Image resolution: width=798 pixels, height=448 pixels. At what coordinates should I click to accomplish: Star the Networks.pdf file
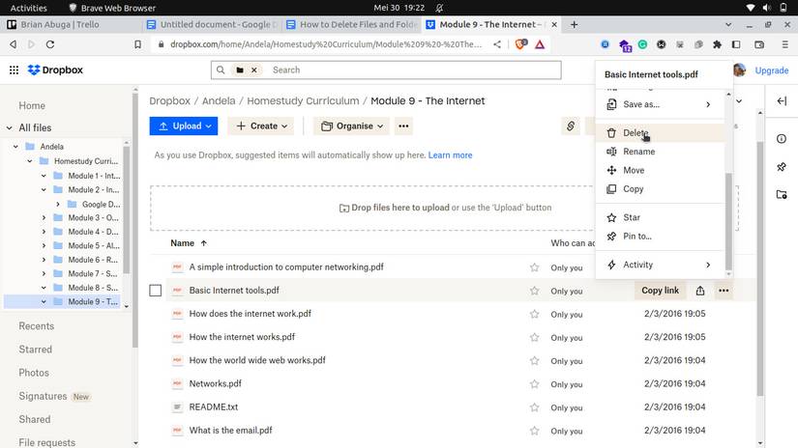click(534, 384)
